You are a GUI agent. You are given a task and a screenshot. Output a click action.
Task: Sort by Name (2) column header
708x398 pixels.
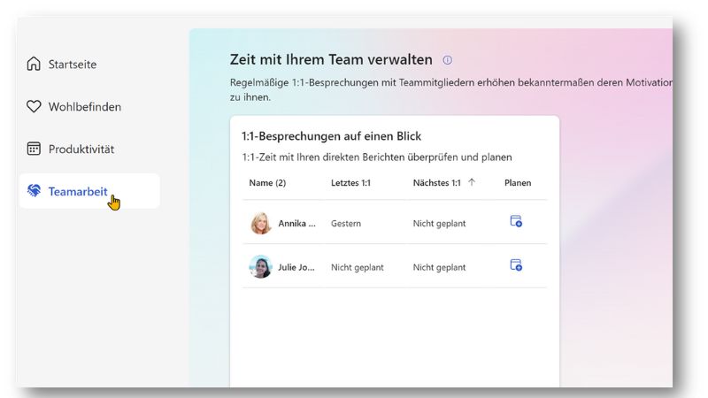click(x=267, y=183)
